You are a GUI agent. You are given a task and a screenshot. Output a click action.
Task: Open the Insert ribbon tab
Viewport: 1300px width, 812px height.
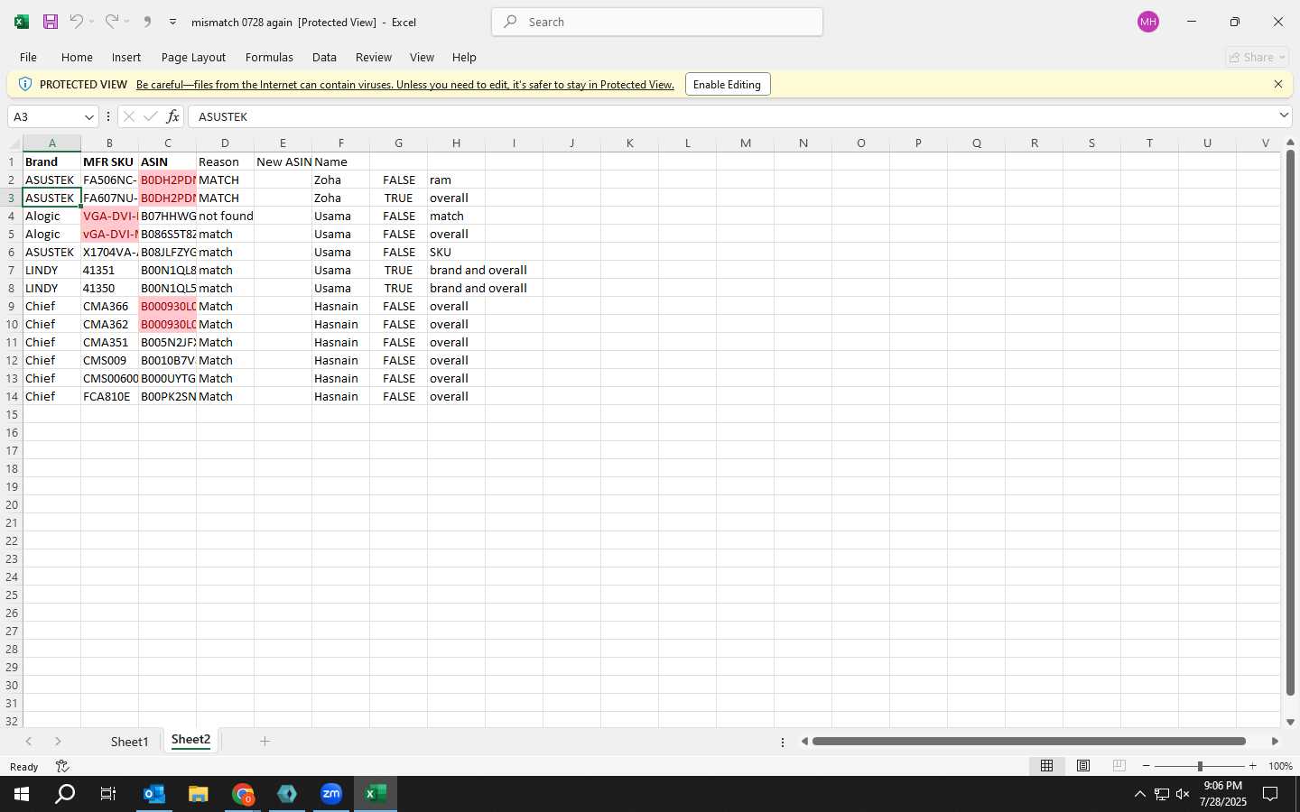click(x=126, y=57)
